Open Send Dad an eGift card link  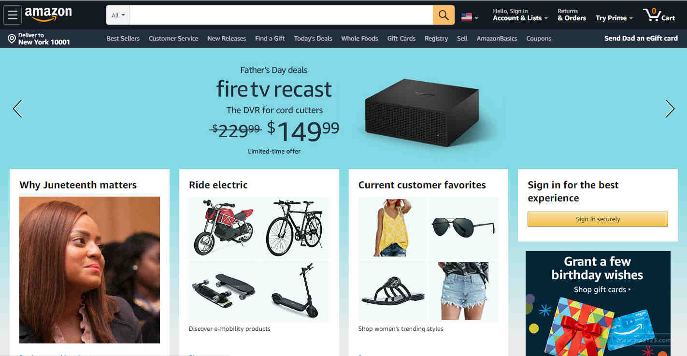[641, 38]
